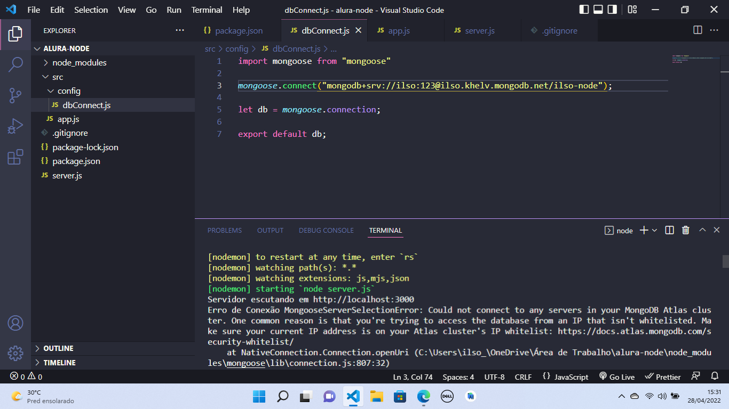Expand the node_modules folder
729x409 pixels.
tap(113, 62)
